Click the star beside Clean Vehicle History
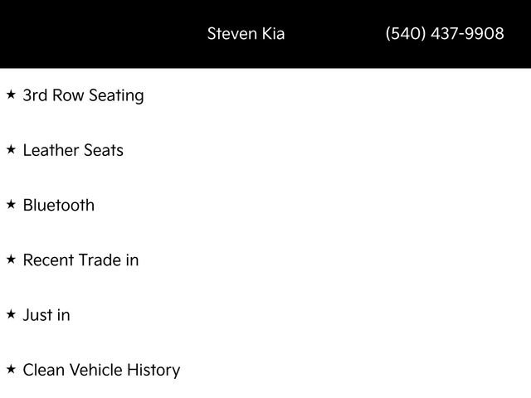The height and width of the screenshot is (398, 531). 11,369
